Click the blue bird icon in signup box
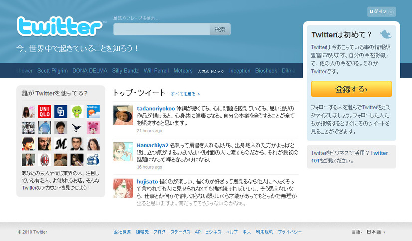412x241 pixels. coord(386,34)
